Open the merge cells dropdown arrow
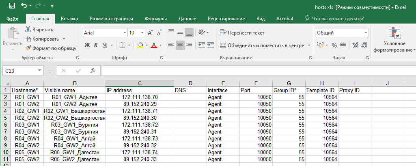 coord(309,45)
